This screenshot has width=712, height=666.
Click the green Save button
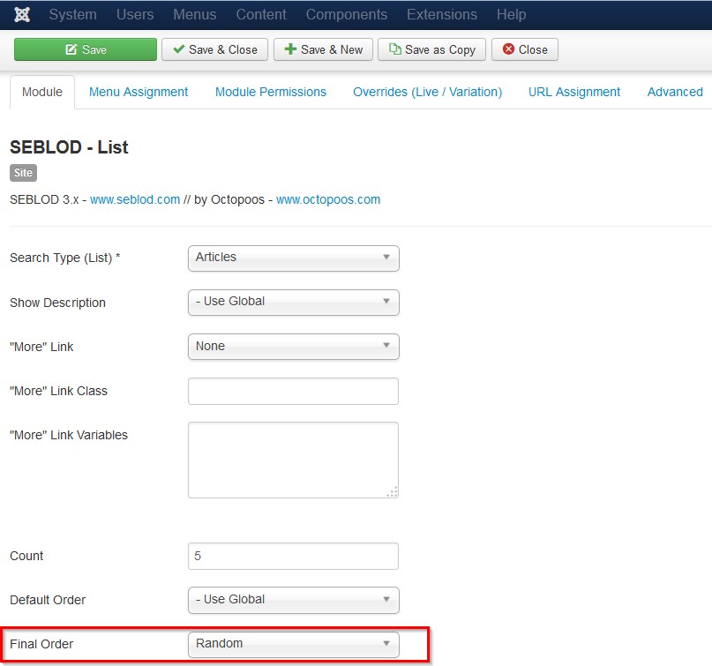coord(86,49)
